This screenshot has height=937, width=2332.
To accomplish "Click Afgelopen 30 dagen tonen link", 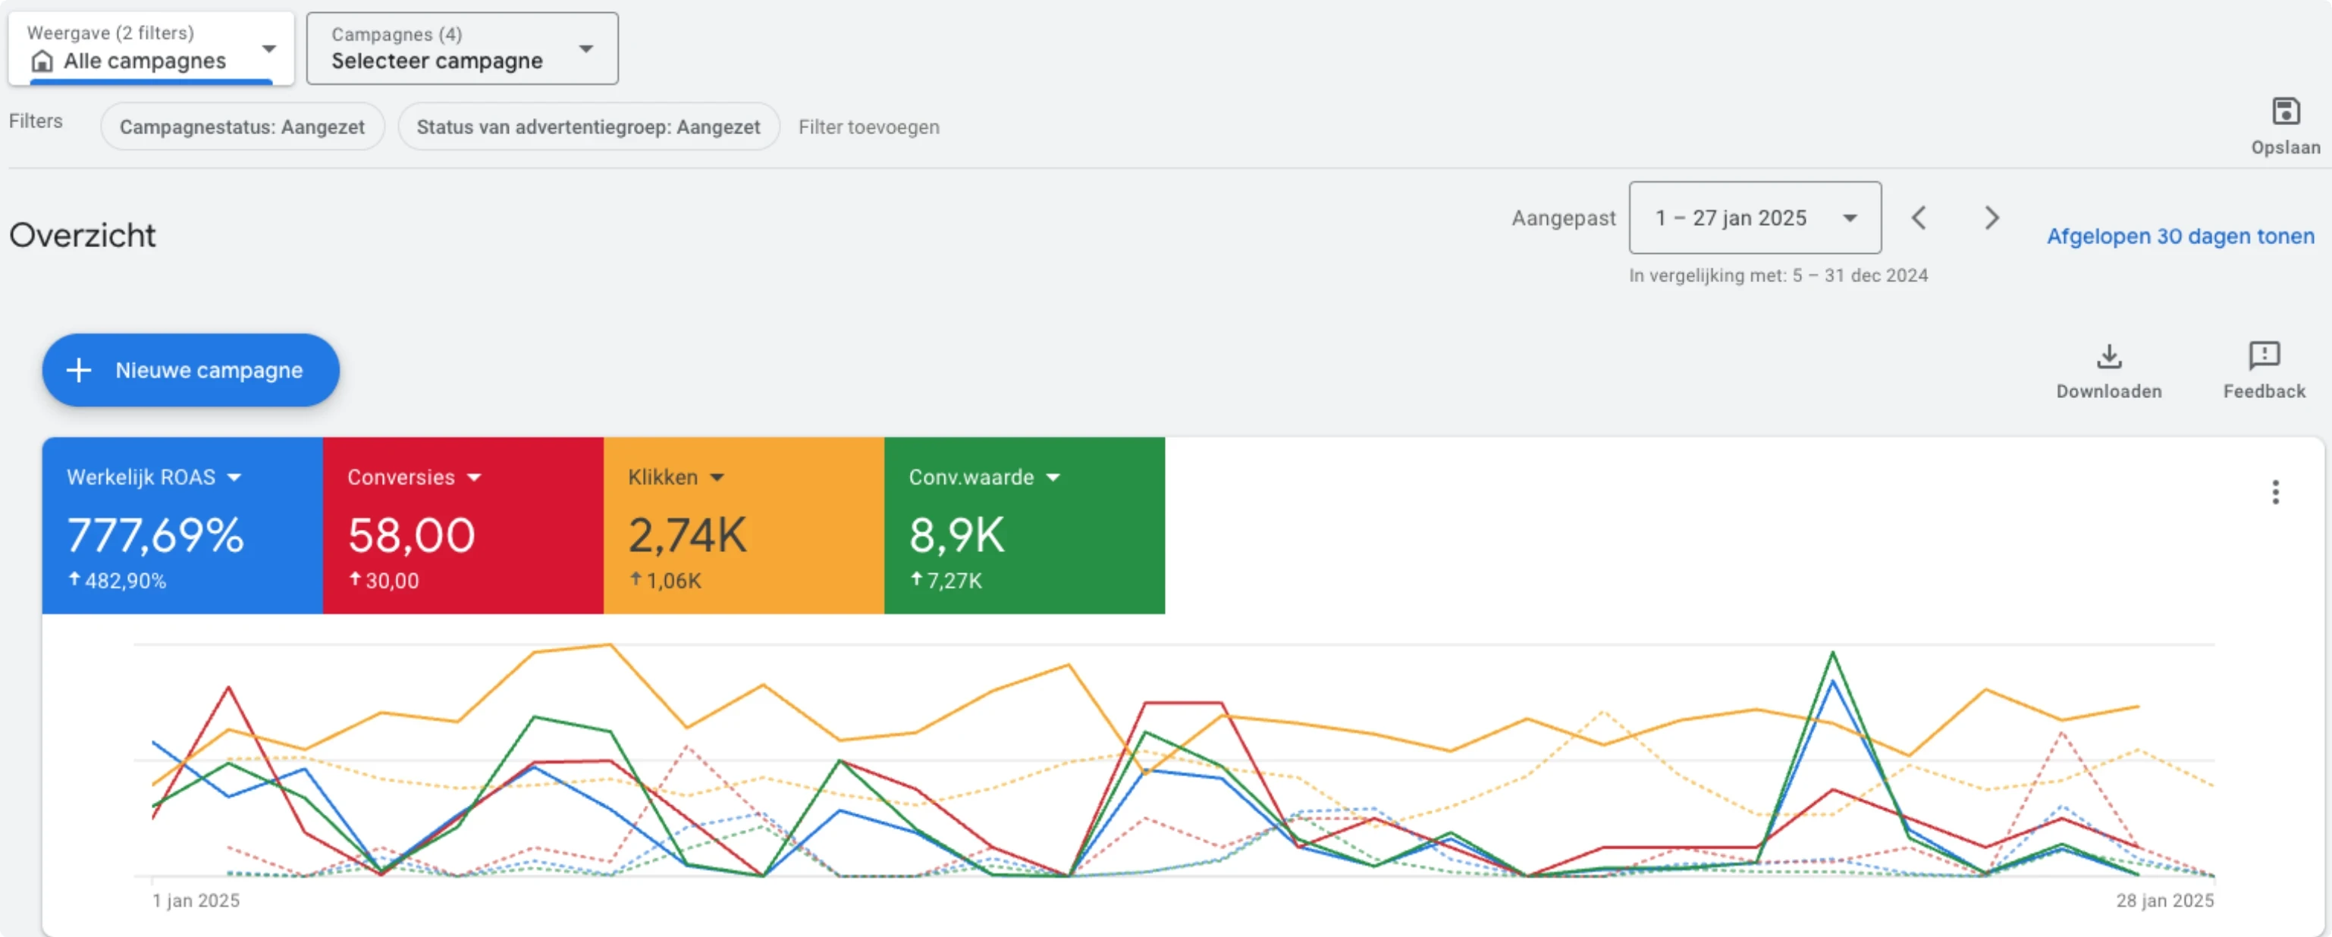I will tap(2180, 237).
